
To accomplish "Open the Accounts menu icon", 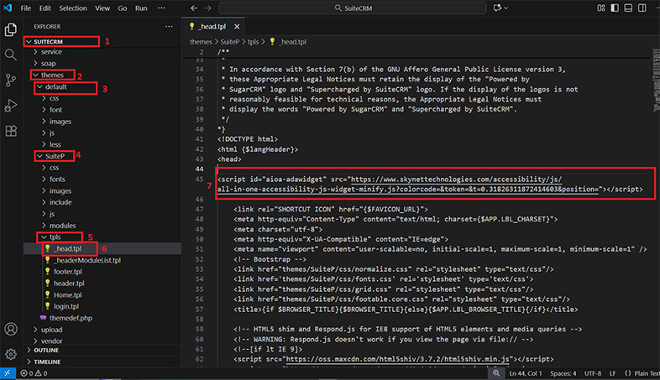I will pos(11,329).
